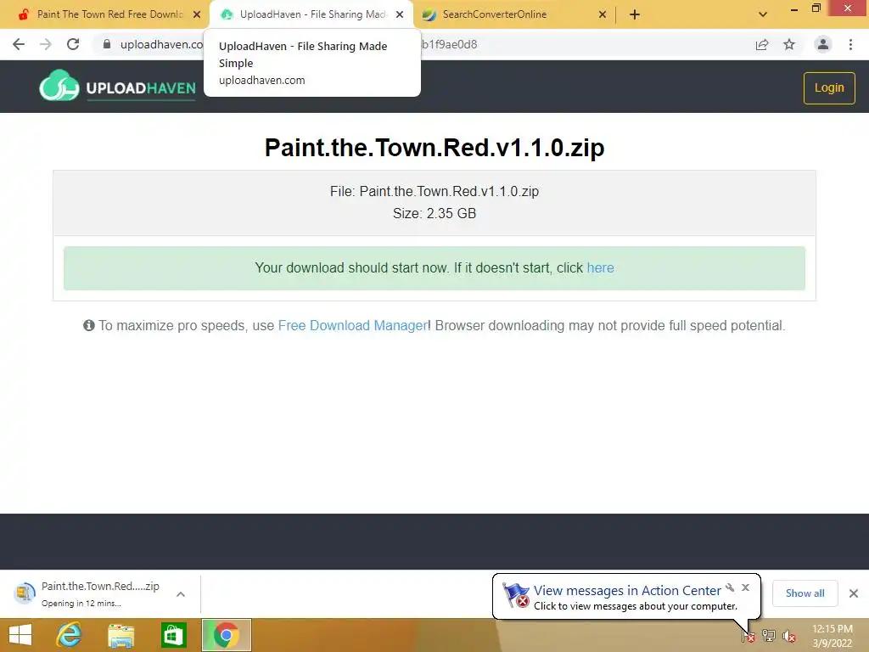Click the network tray icon

[x=769, y=635]
